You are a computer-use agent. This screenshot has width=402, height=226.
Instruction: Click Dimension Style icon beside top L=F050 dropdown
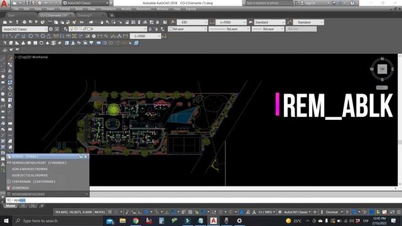point(212,23)
